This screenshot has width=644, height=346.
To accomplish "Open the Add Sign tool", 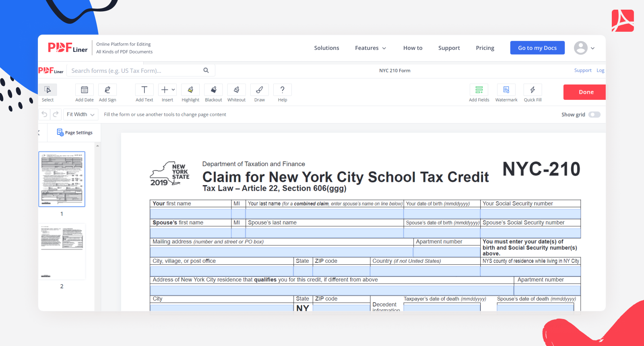I will pos(107,90).
